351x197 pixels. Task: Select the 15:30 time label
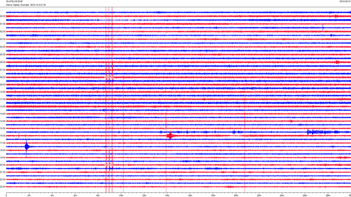[x=3, y=128]
